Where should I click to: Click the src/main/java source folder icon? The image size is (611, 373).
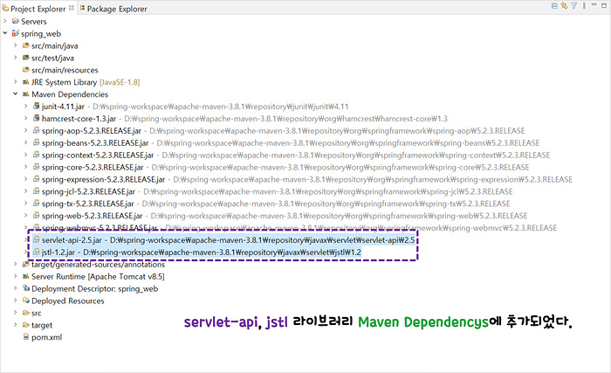25,45
